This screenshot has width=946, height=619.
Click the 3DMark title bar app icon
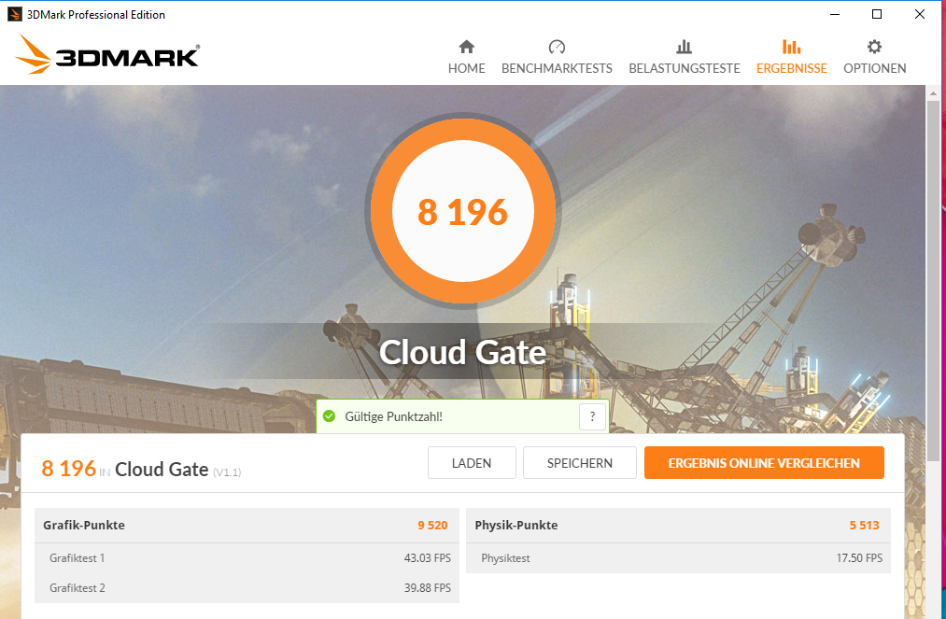click(15, 14)
